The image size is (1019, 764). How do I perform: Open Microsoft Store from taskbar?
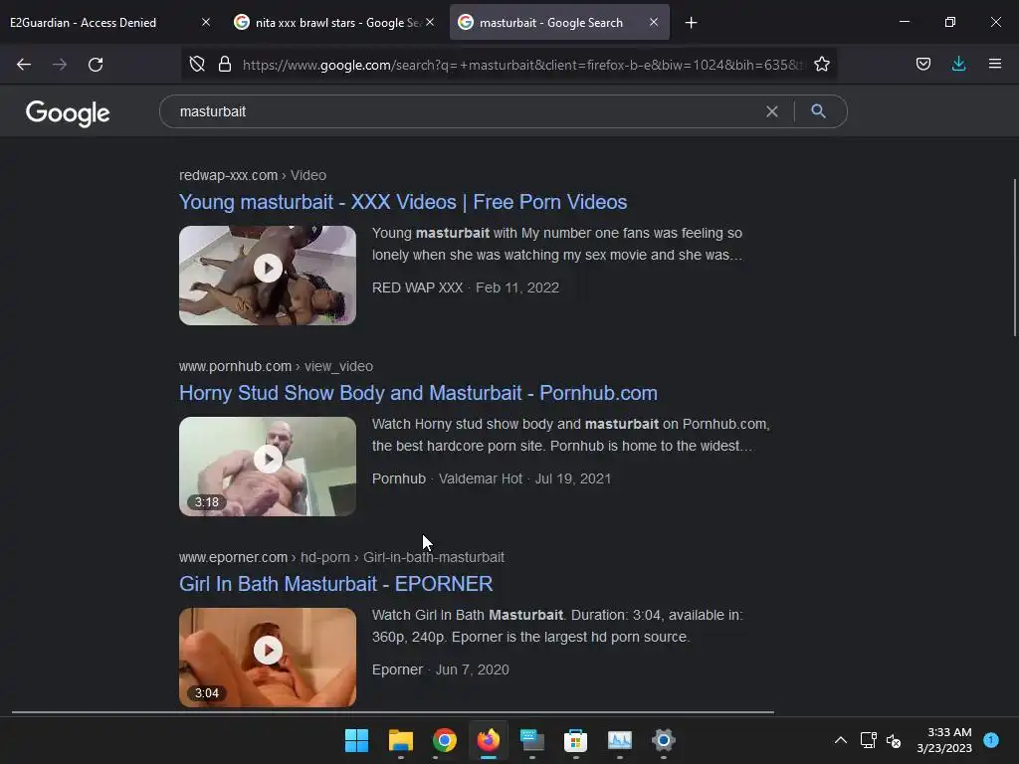click(576, 740)
